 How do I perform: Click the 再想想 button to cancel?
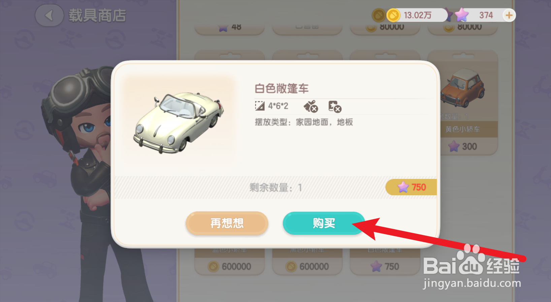pos(227,223)
